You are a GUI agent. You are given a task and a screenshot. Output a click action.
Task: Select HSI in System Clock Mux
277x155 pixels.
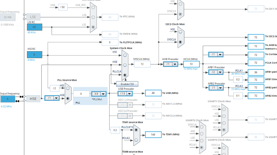pyautogui.click(x=125, y=55)
